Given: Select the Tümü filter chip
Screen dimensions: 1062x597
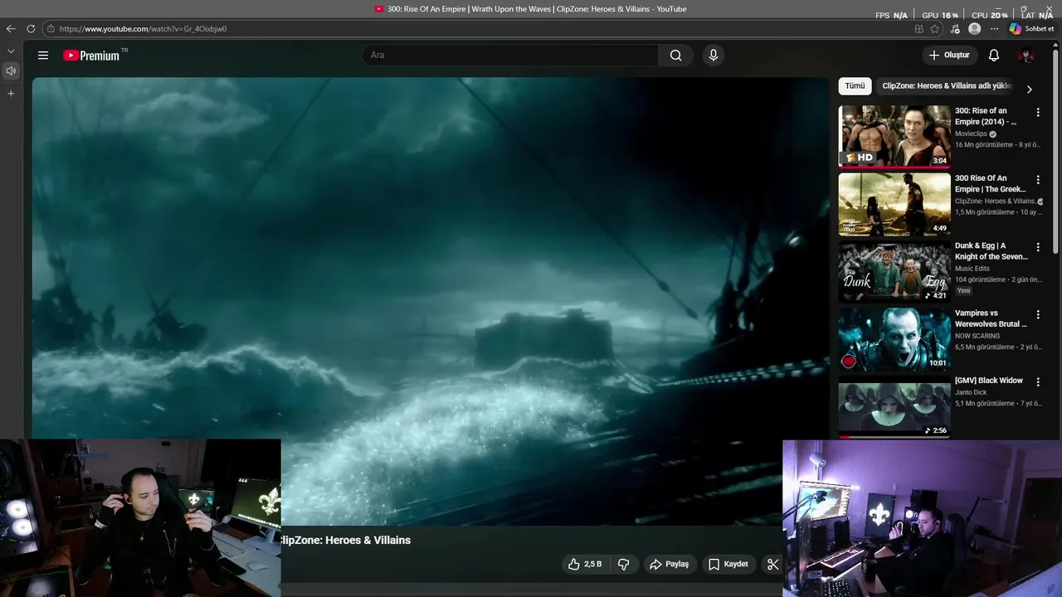Looking at the screenshot, I should [x=855, y=86].
